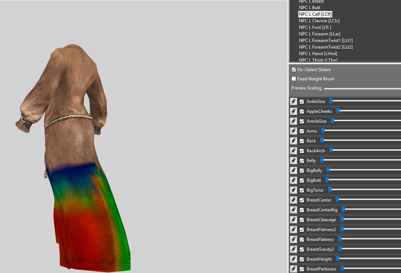Deselect the BreastCleavage checkbox
This screenshot has width=401, height=273.
(302, 220)
